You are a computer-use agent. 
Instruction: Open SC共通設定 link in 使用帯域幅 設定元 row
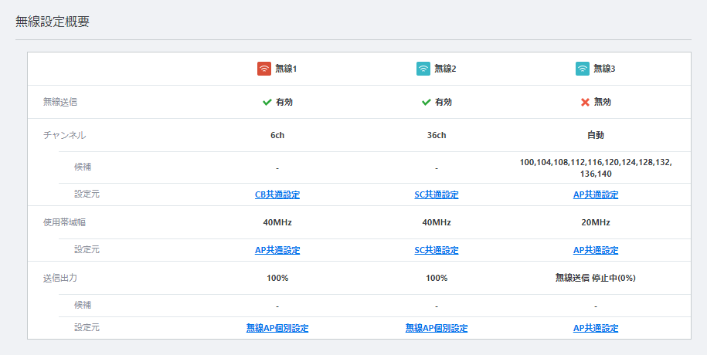[437, 250]
